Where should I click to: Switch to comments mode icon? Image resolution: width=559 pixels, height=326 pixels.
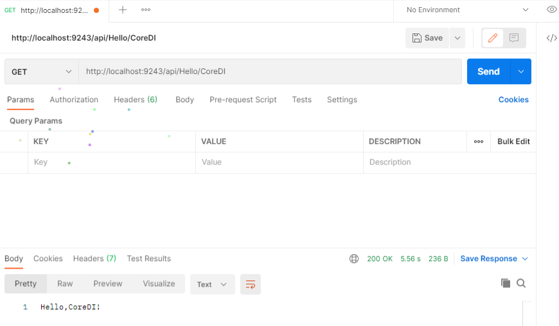point(514,38)
